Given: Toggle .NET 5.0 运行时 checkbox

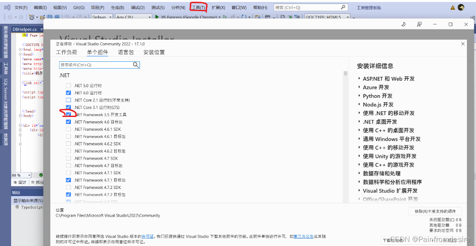Looking at the screenshot, I should click(x=68, y=86).
